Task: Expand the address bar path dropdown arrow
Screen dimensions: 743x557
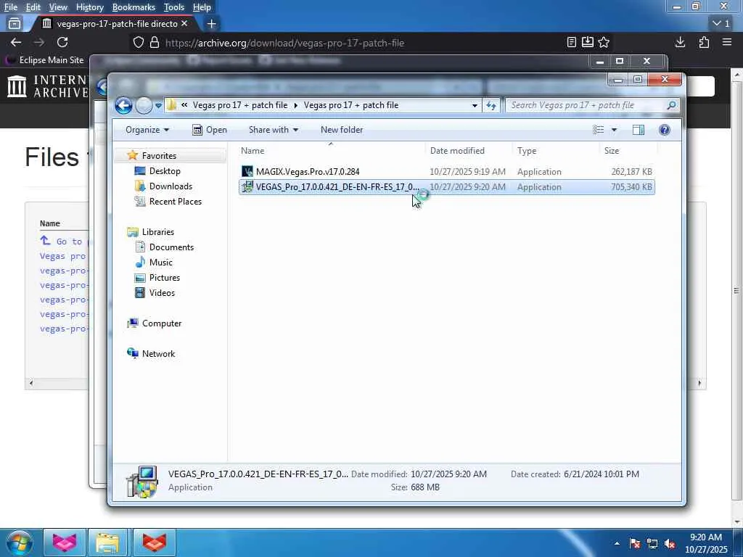Action: [x=475, y=106]
